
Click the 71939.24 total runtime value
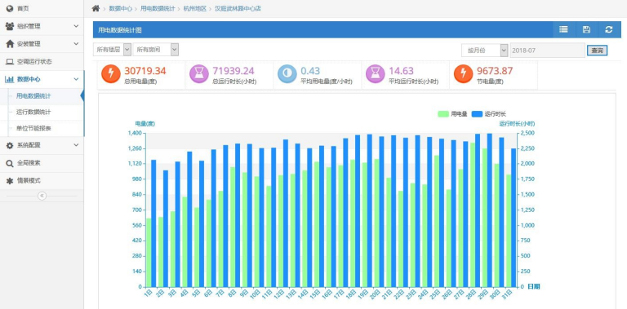tap(233, 71)
